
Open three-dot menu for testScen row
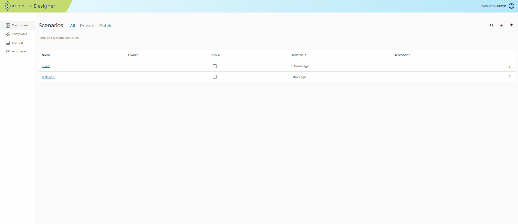[510, 77]
